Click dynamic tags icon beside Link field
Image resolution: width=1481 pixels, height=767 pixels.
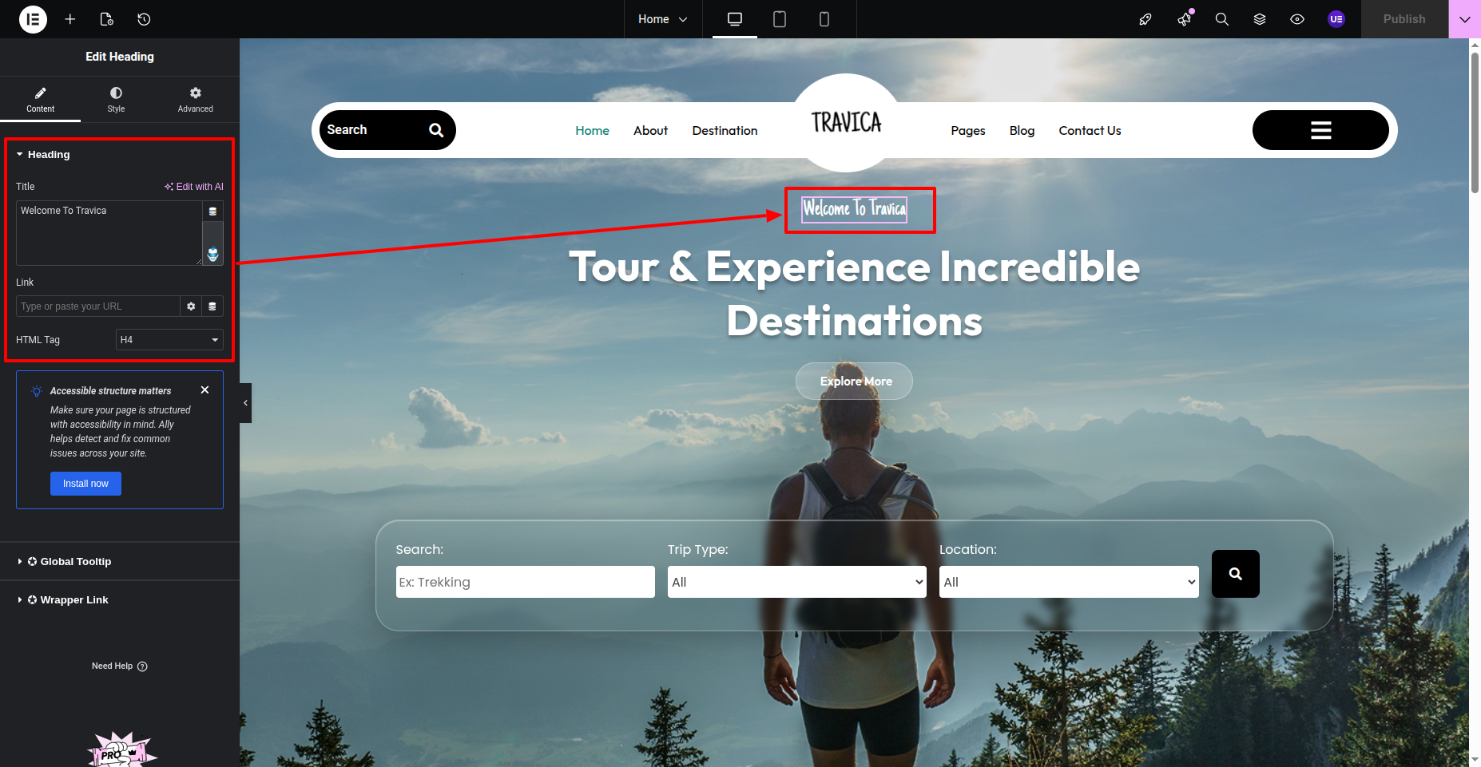(212, 306)
